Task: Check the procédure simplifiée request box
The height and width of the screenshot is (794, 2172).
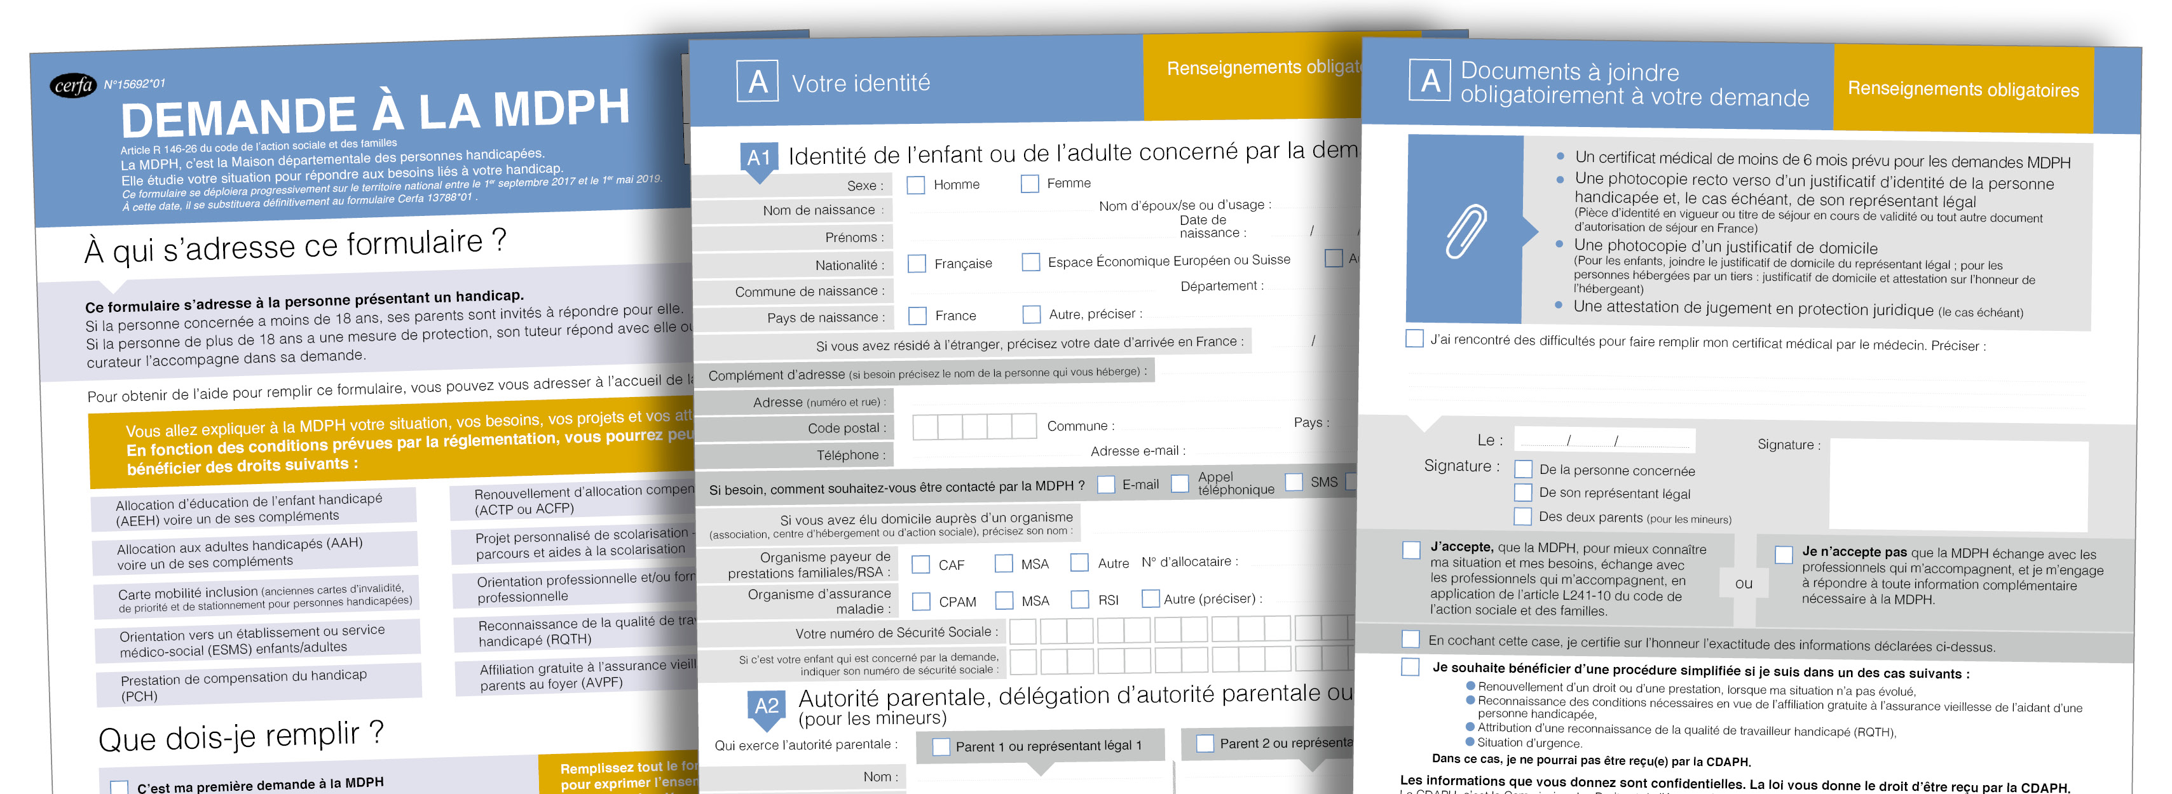Action: 1410,667
